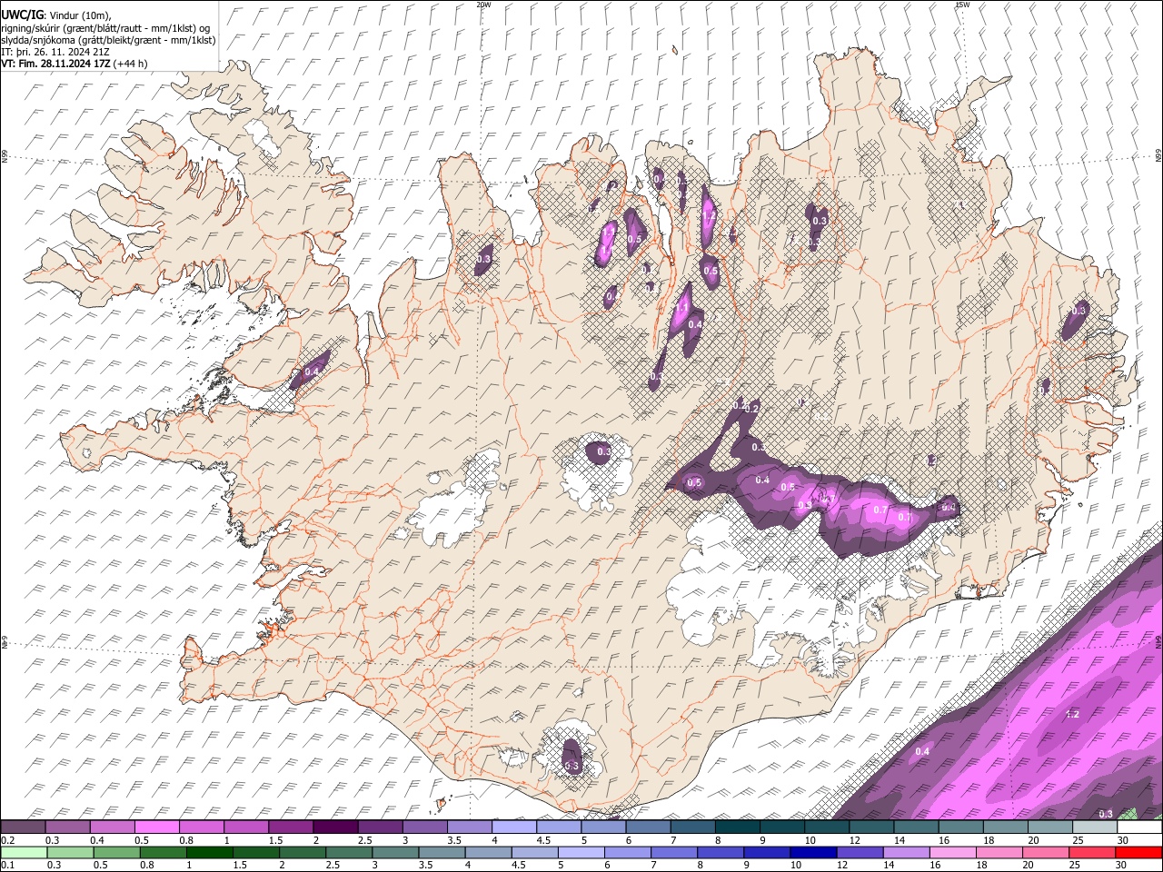Pick the first snow legend swatch at 0.2
The width and height of the screenshot is (1163, 872).
pos(23,827)
